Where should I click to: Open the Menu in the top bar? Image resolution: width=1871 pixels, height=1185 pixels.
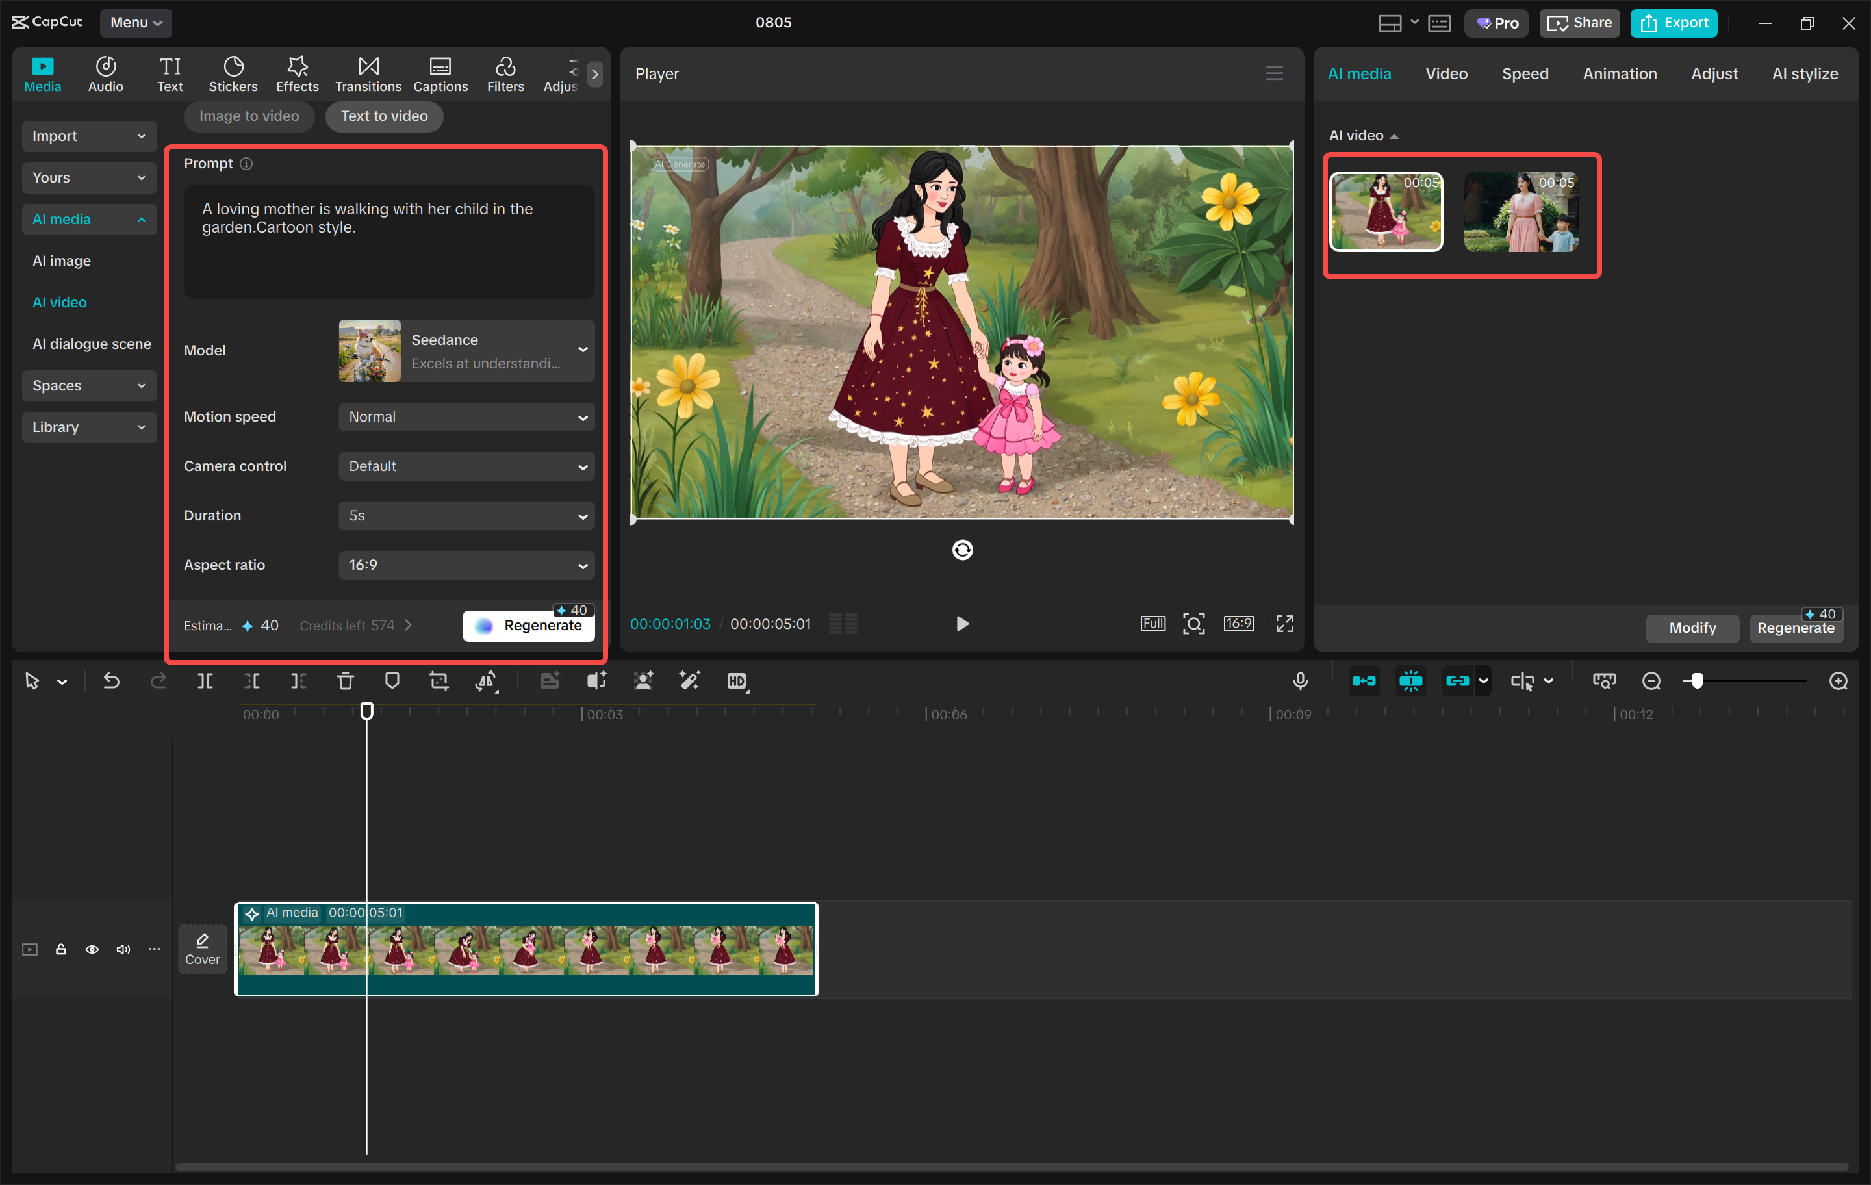tap(136, 23)
